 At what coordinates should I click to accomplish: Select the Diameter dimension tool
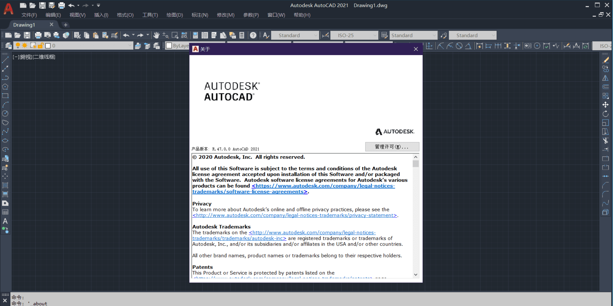[x=459, y=46]
